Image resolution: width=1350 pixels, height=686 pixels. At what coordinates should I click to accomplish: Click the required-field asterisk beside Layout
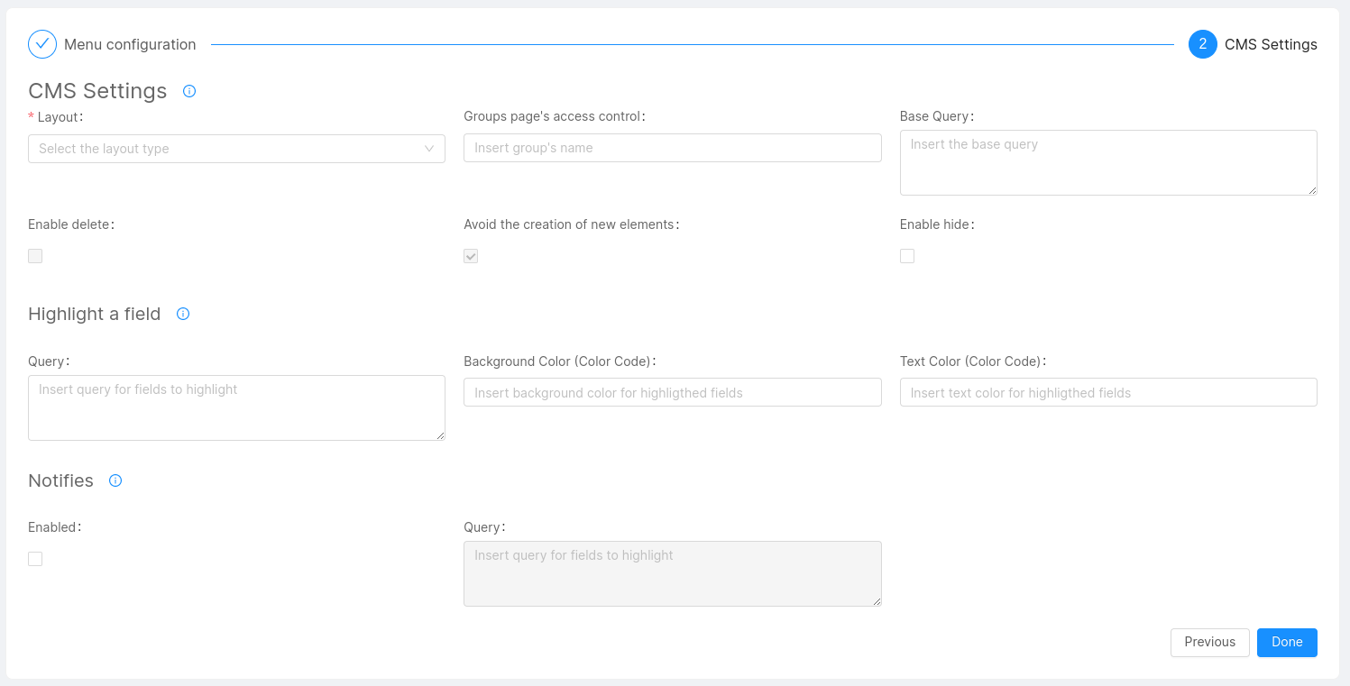(x=30, y=116)
